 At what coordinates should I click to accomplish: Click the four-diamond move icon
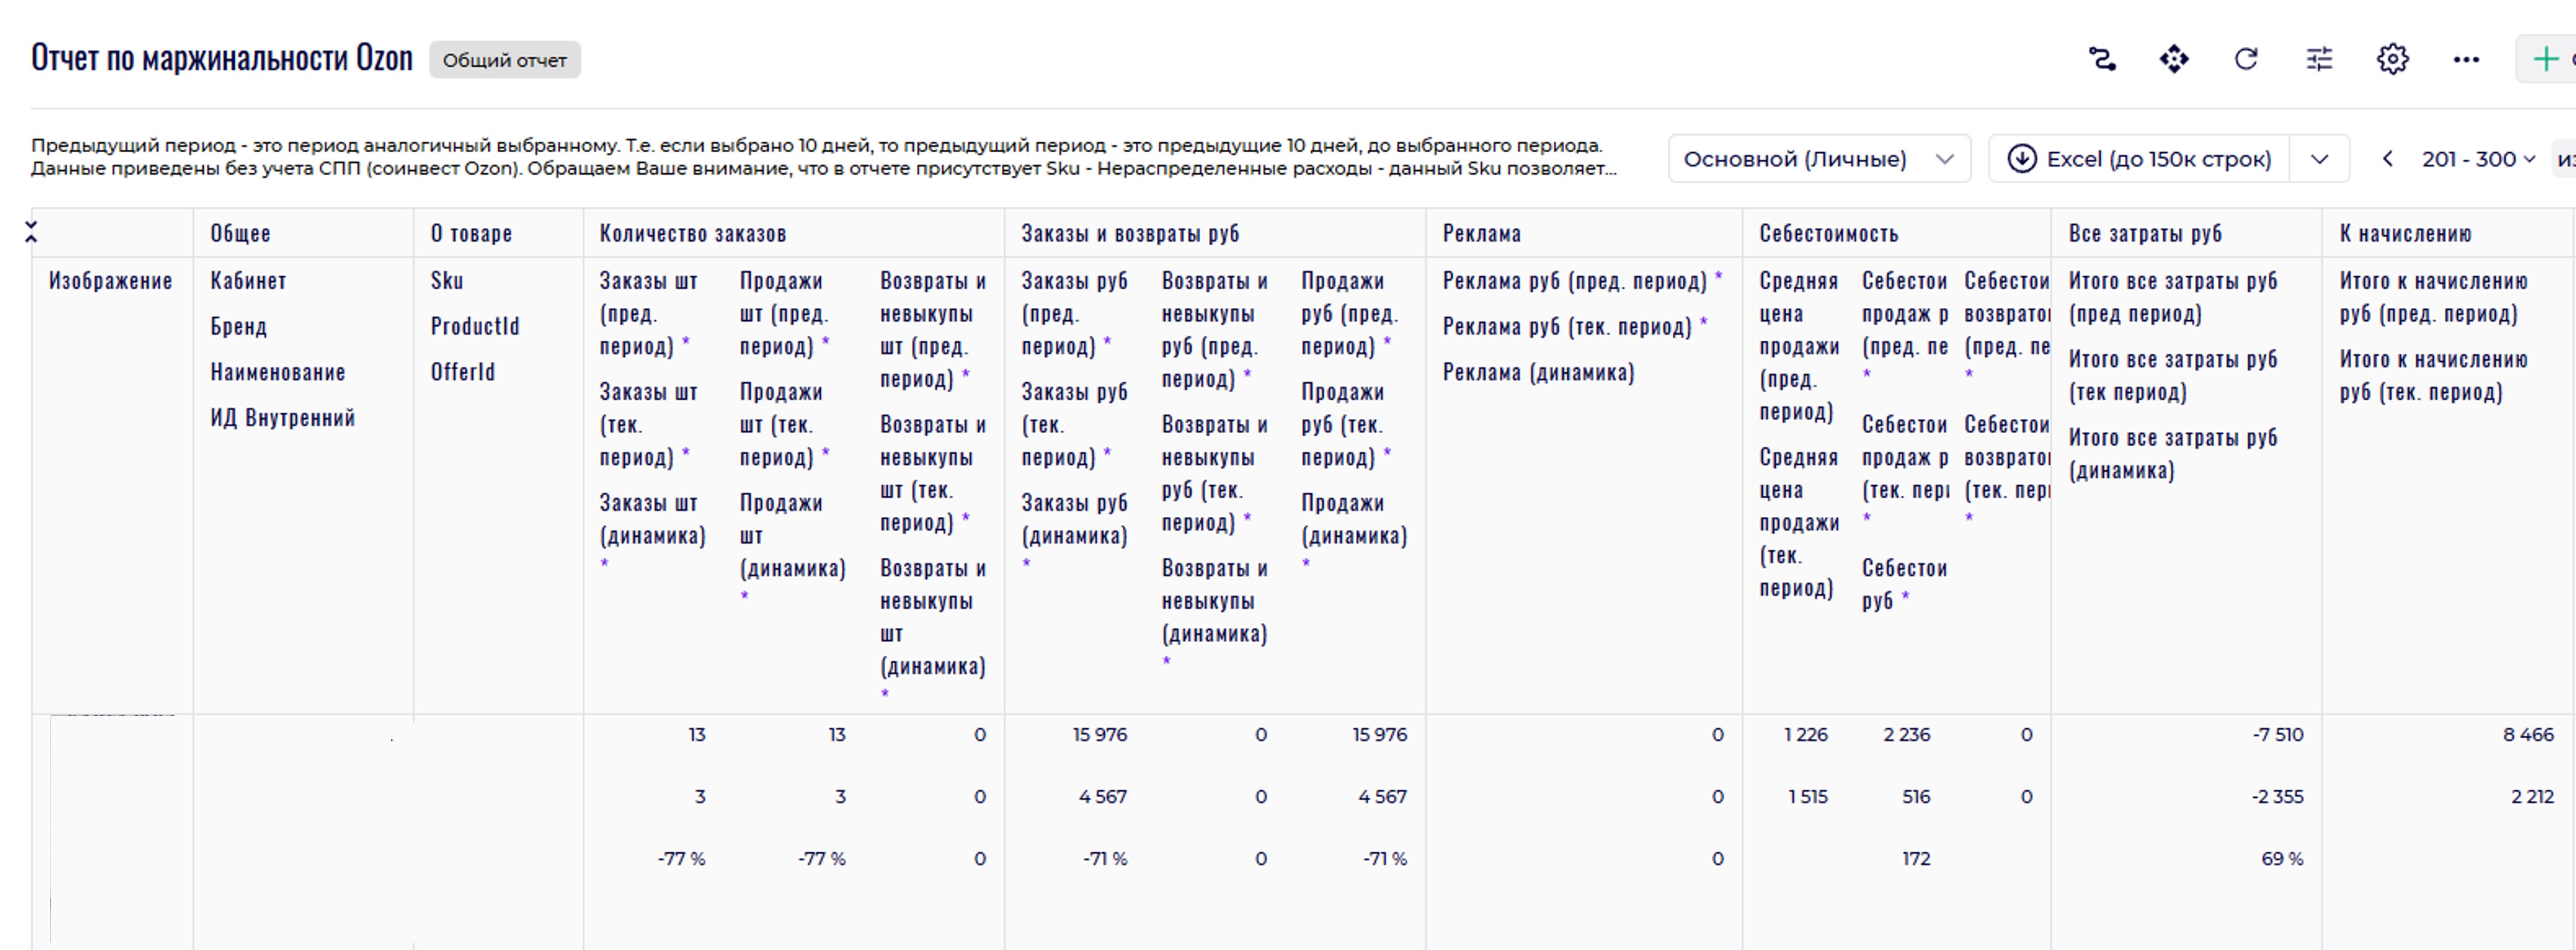pos(2174,59)
